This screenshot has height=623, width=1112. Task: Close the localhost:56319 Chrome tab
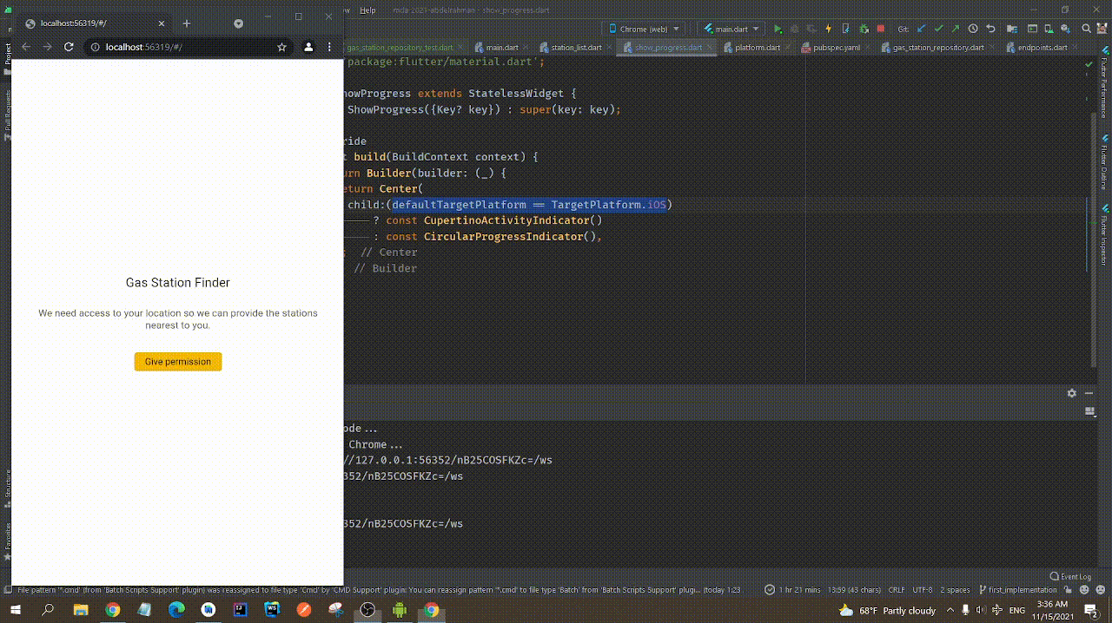click(163, 23)
